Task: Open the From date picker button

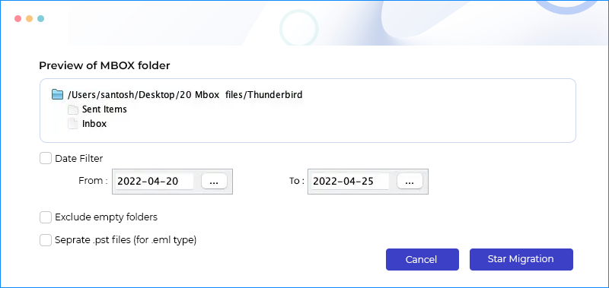Action: click(214, 182)
